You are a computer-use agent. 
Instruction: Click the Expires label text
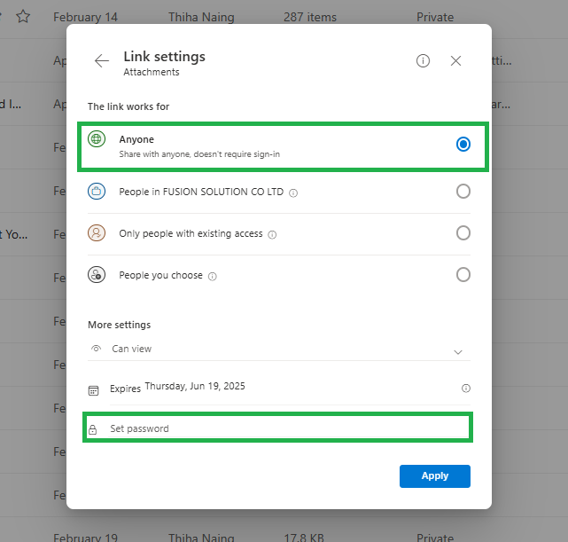(125, 389)
